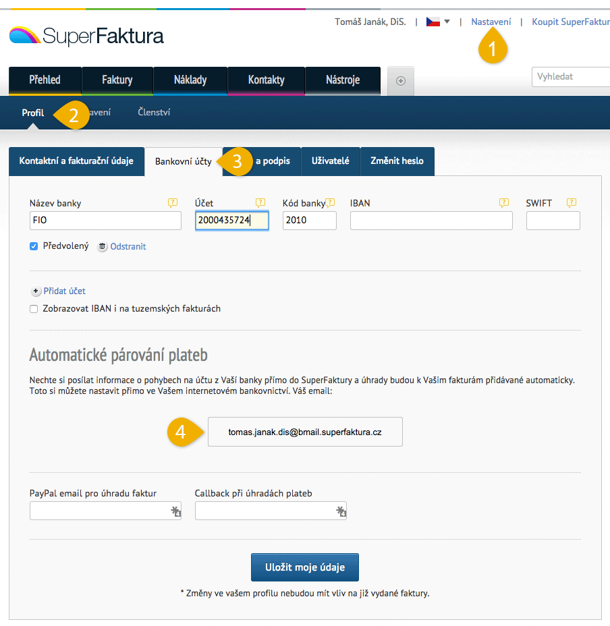This screenshot has height=626, width=610.
Task: Click the Koupit SuperFaktura link
Action: pyautogui.click(x=571, y=22)
